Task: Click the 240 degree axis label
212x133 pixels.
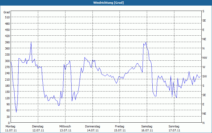Action: [8, 73]
